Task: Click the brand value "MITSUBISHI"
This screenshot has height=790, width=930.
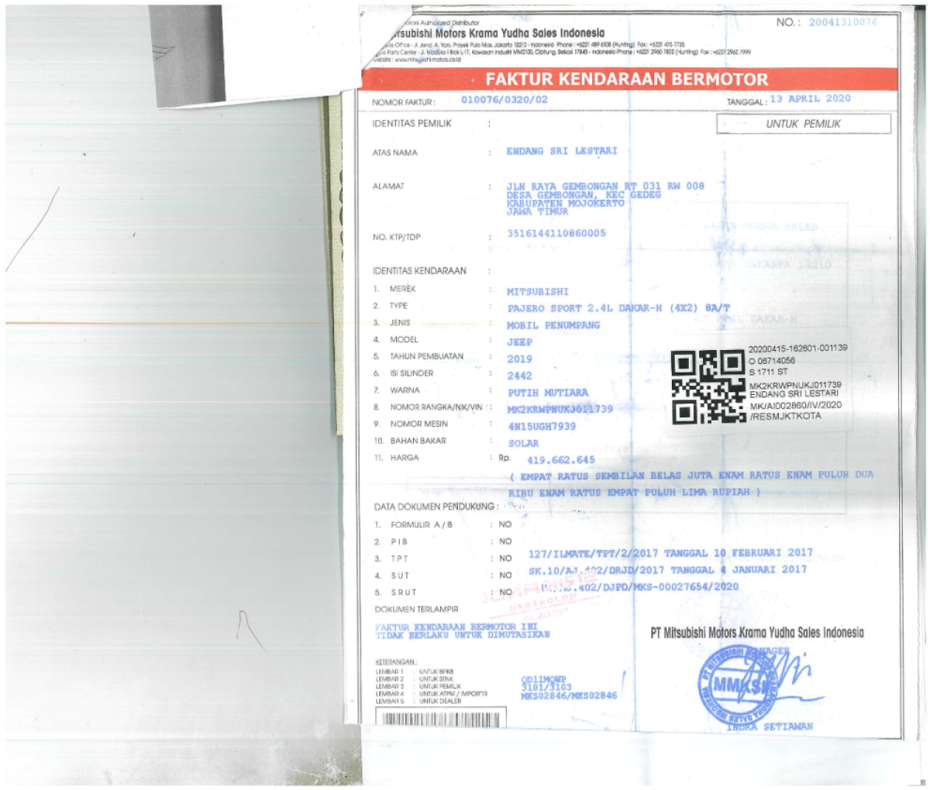Action: [x=538, y=292]
